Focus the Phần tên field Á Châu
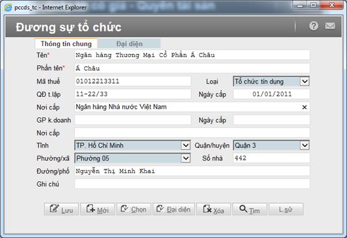 pos(192,68)
